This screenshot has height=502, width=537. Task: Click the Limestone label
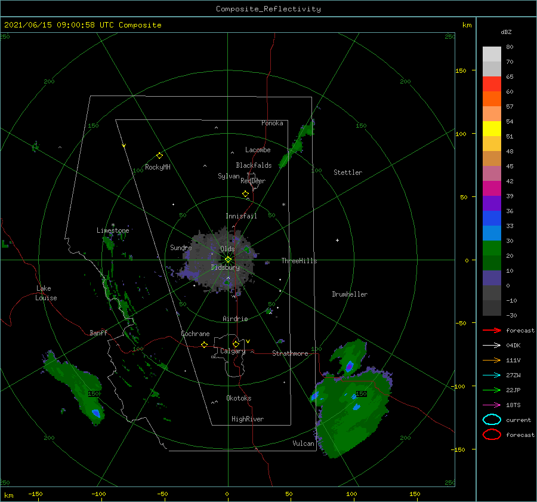pos(113,230)
